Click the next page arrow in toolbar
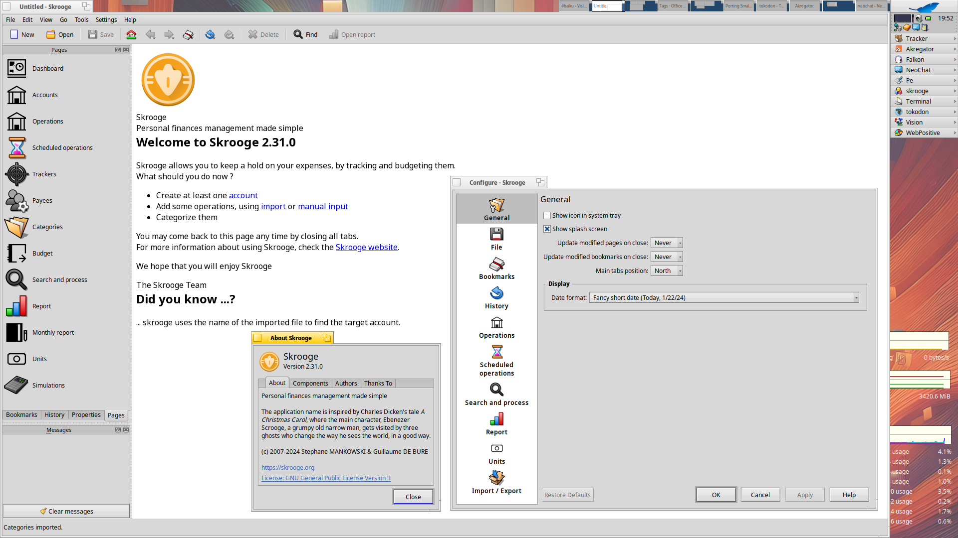Image resolution: width=958 pixels, height=538 pixels. tap(169, 34)
